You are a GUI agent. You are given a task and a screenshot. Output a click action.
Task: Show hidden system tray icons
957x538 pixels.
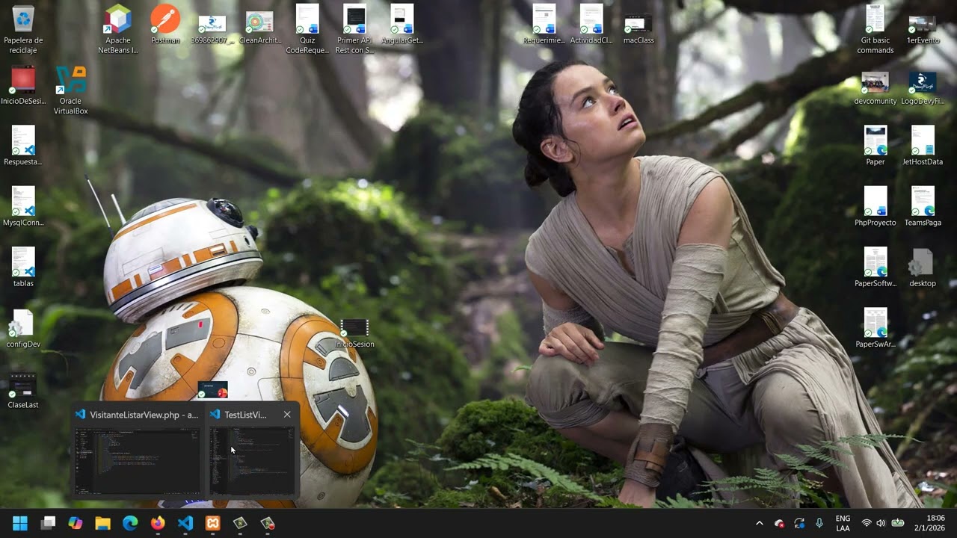tap(760, 523)
